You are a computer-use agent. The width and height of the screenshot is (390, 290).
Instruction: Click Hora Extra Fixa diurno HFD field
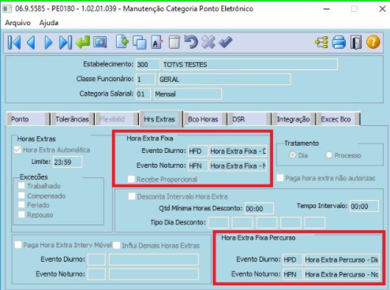click(x=198, y=151)
